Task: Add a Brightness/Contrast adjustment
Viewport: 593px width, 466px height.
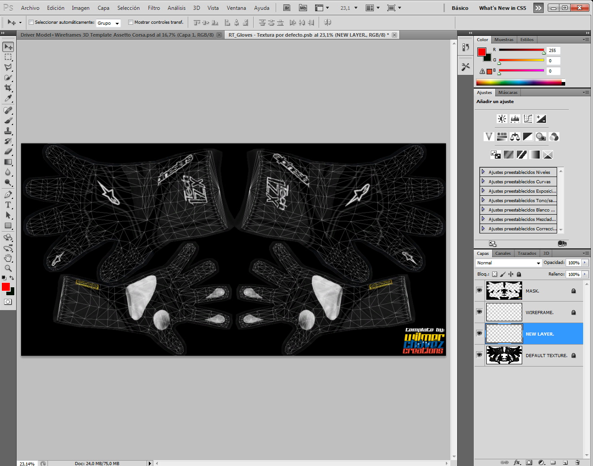Action: (502, 119)
